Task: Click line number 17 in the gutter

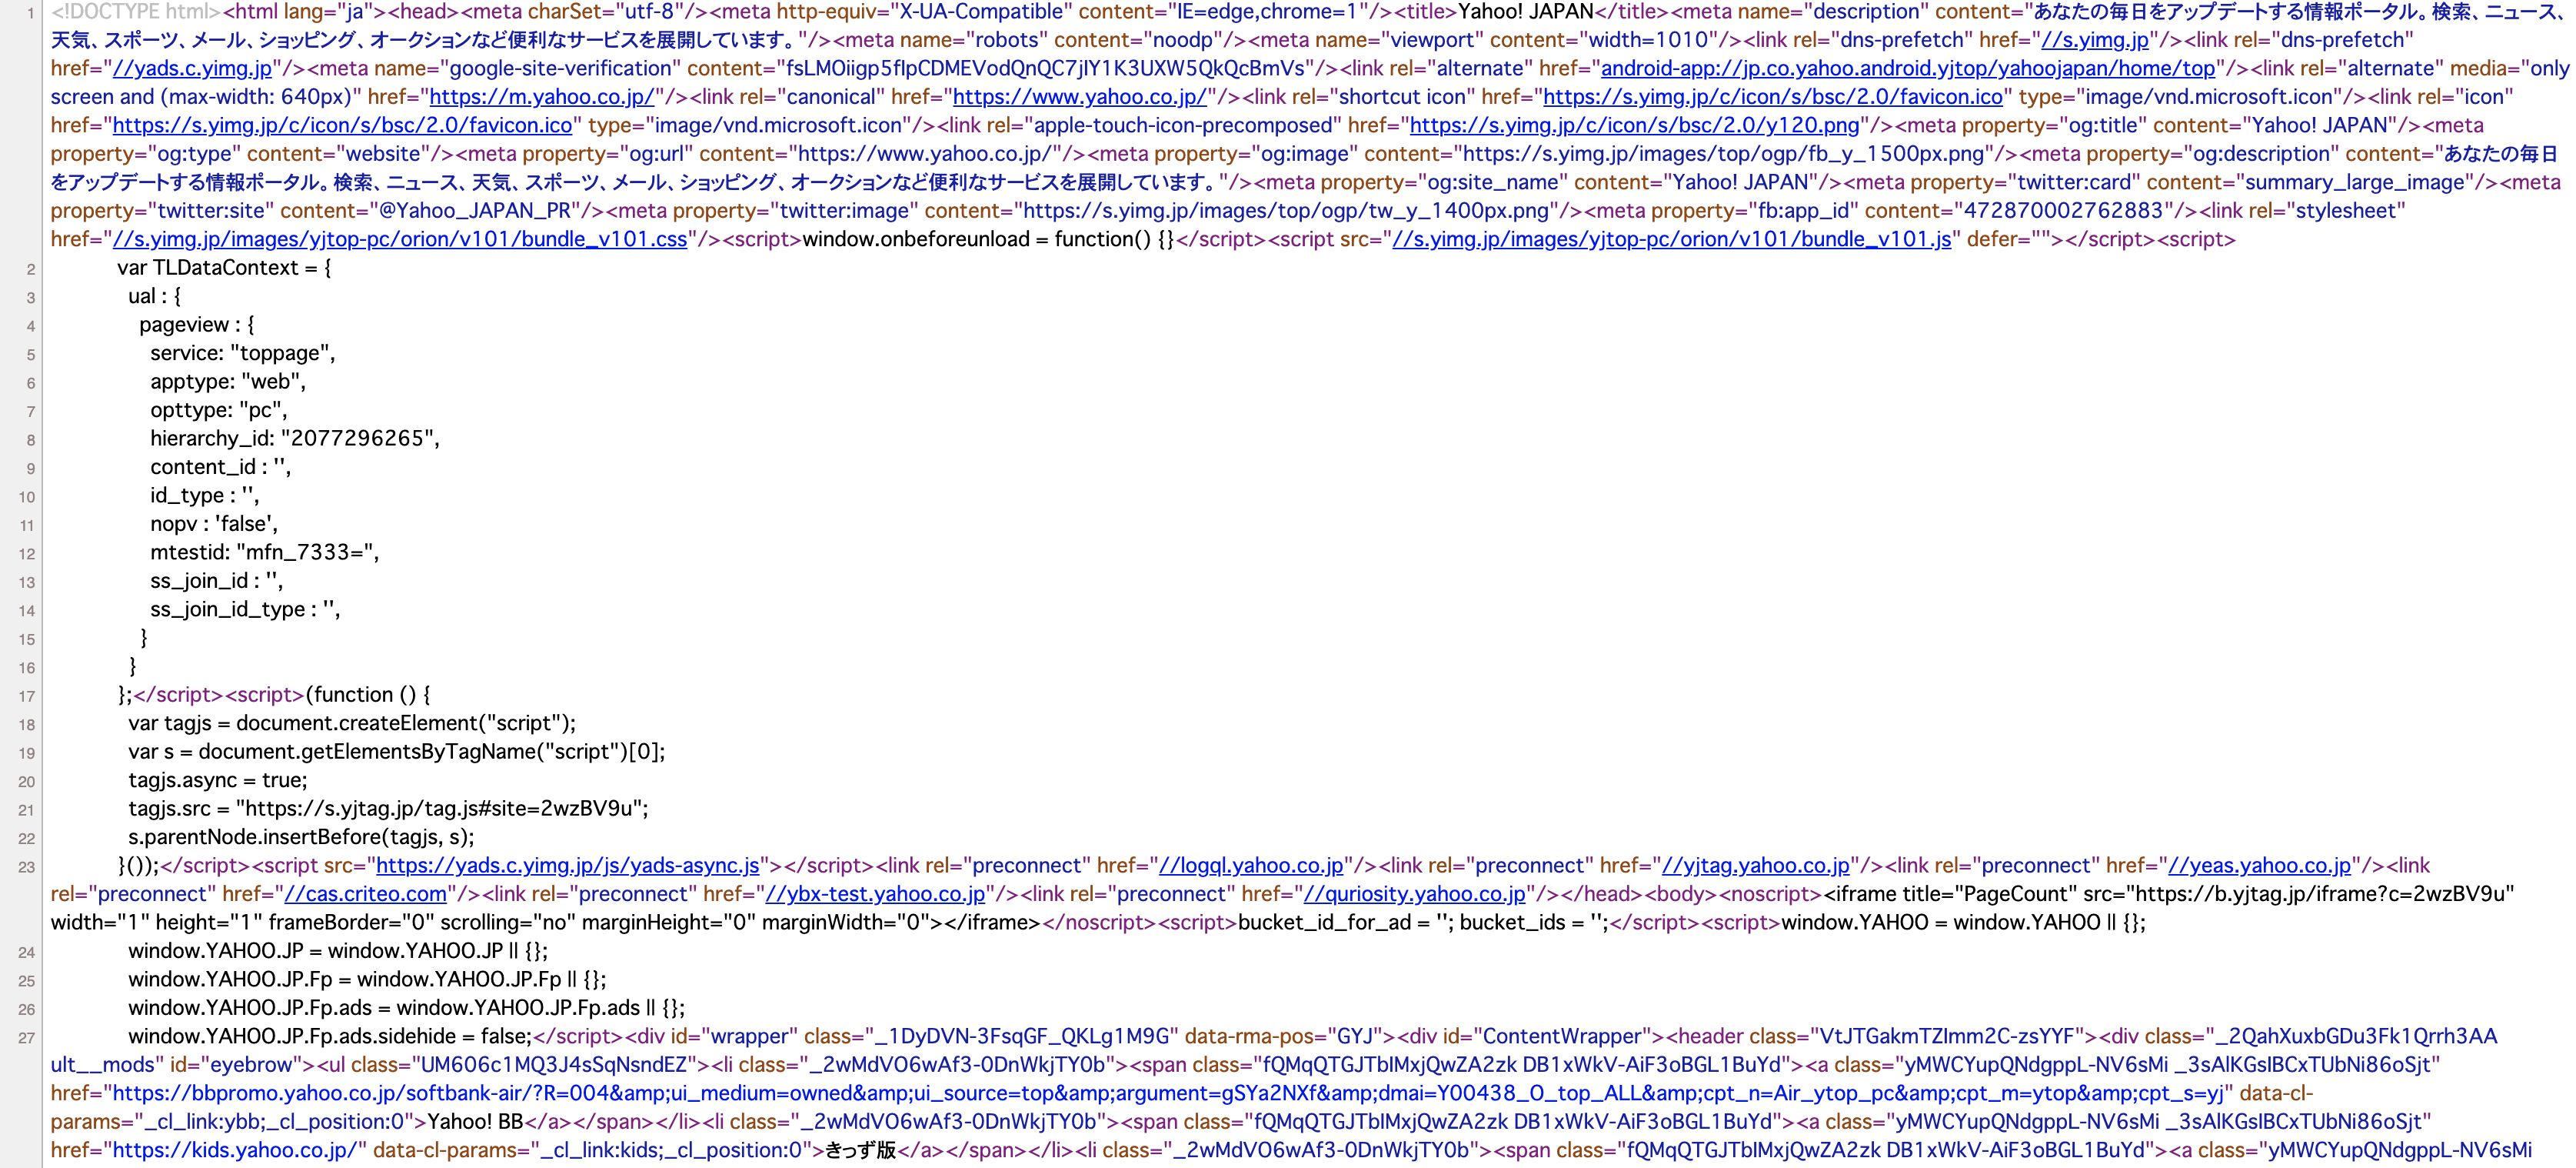Action: (x=27, y=696)
